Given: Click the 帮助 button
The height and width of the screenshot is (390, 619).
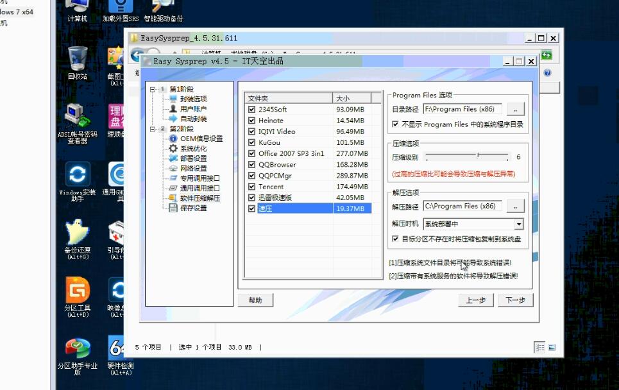Looking at the screenshot, I should pos(255,300).
